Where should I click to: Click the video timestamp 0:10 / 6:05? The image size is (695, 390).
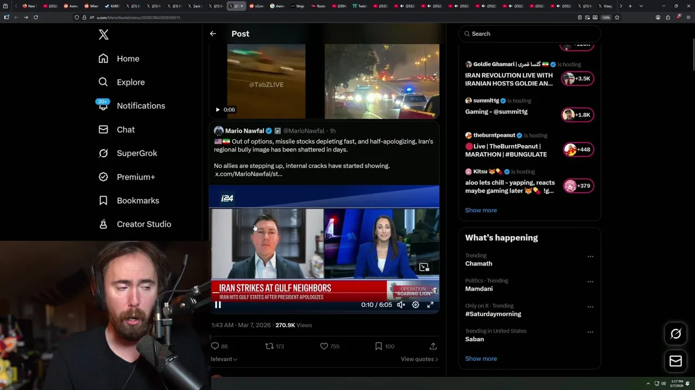click(376, 305)
